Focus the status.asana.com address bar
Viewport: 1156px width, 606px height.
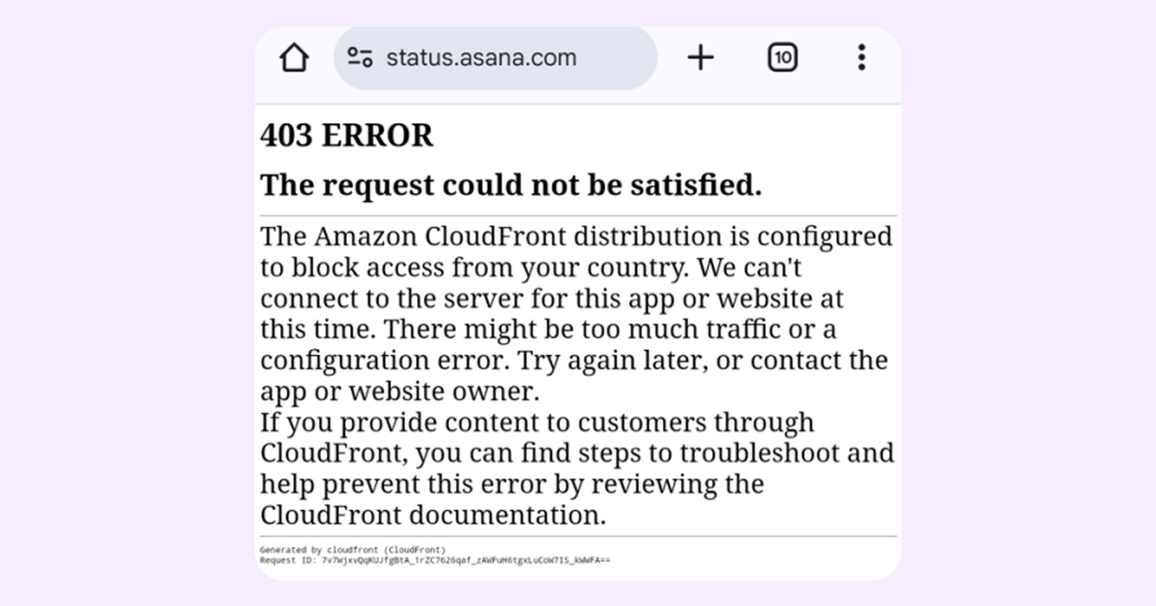(x=495, y=58)
